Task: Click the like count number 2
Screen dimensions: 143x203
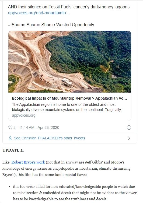Action: [x=15, y=127]
